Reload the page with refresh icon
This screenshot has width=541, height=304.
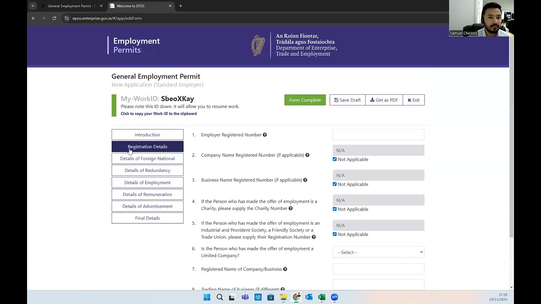pos(54,18)
